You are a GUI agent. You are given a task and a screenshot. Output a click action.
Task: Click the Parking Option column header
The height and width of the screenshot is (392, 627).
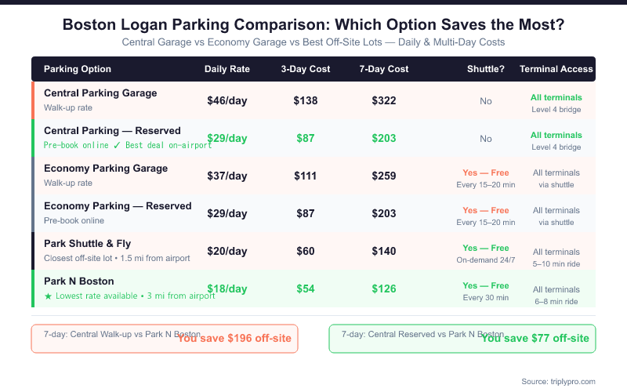click(78, 69)
